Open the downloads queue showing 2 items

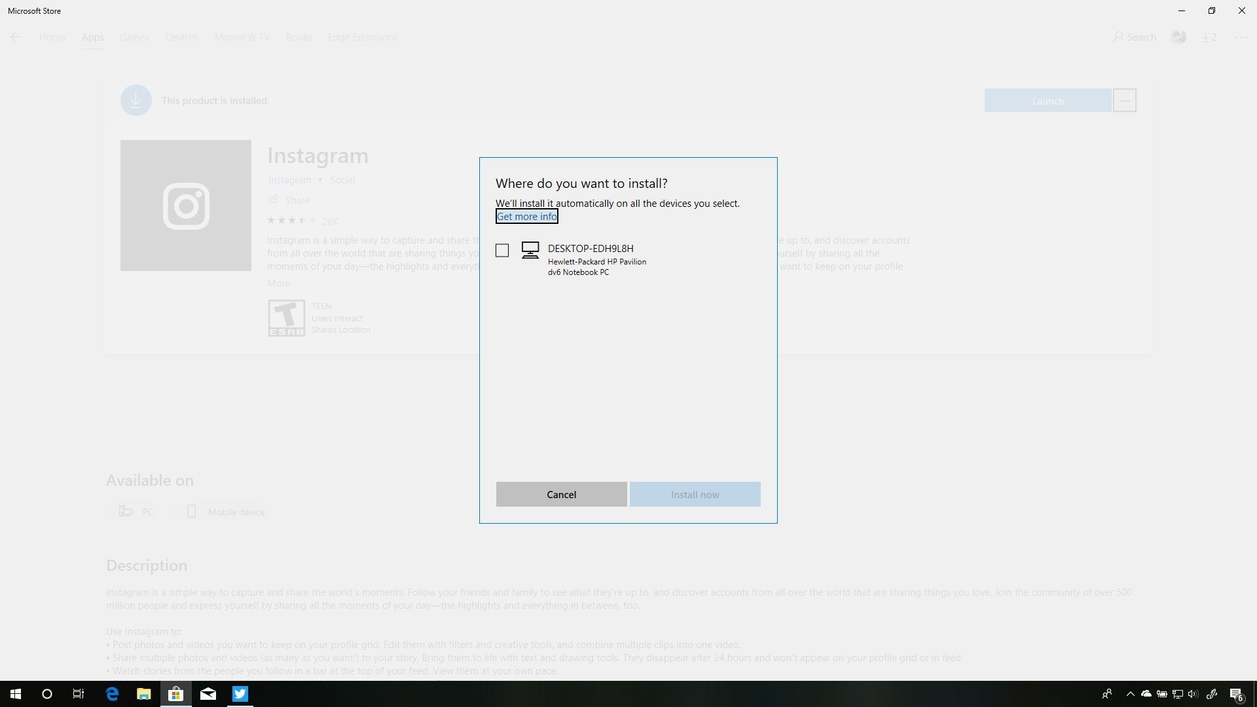pos(1209,37)
